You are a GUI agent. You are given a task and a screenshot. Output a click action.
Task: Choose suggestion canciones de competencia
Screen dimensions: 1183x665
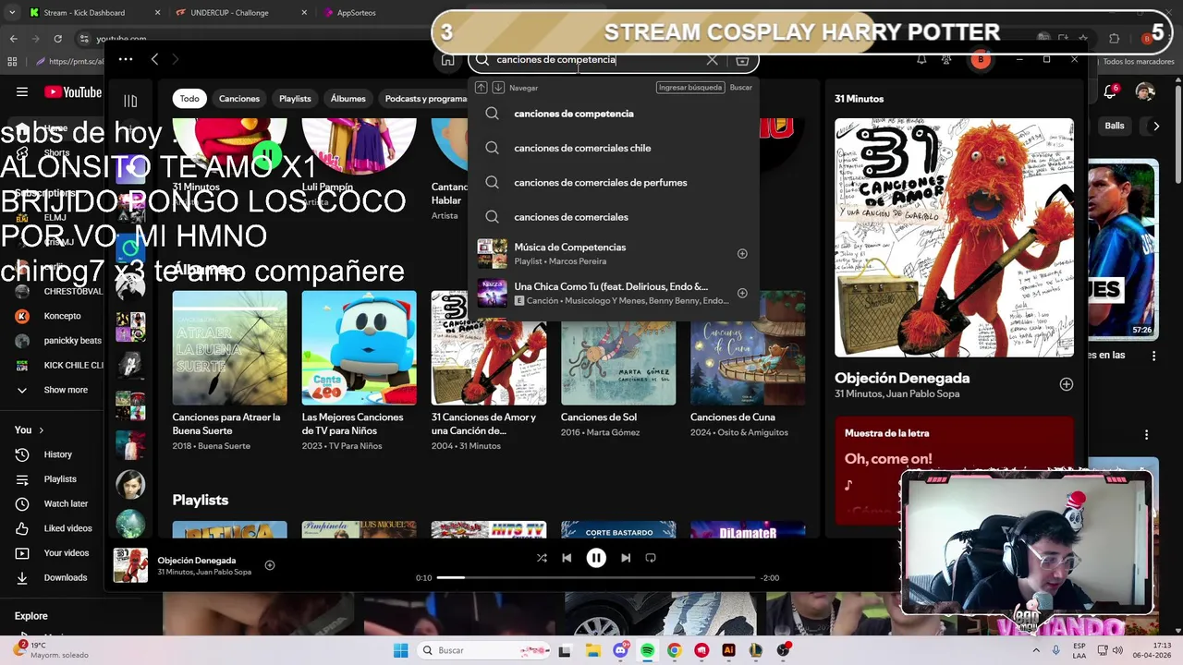click(x=613, y=114)
